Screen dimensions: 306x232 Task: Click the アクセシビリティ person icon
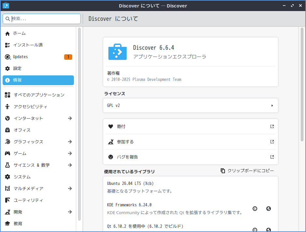tap(7, 107)
